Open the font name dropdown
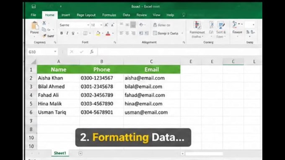 pos(88,25)
